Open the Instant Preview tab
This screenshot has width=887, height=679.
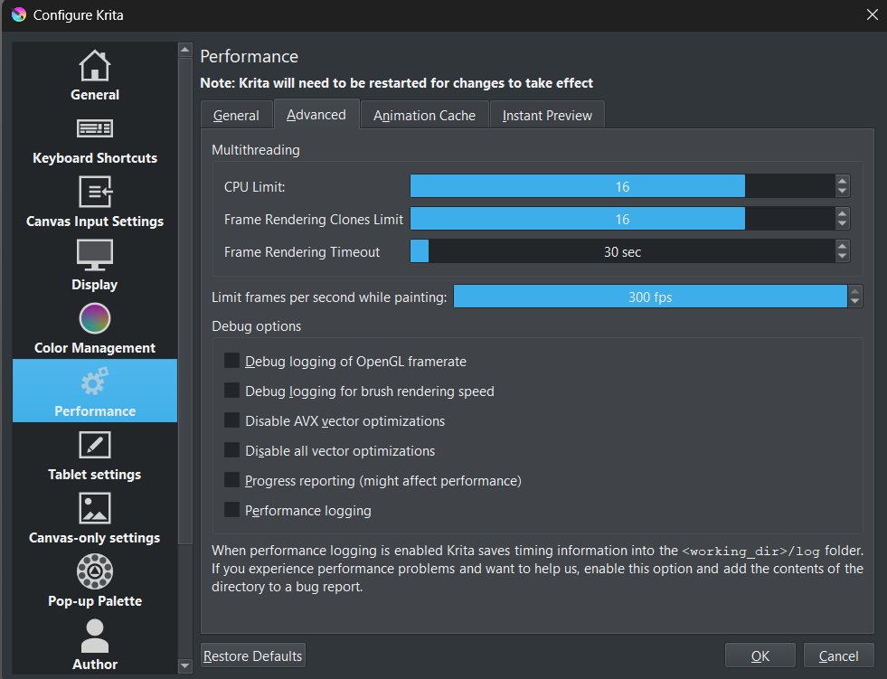(x=547, y=116)
